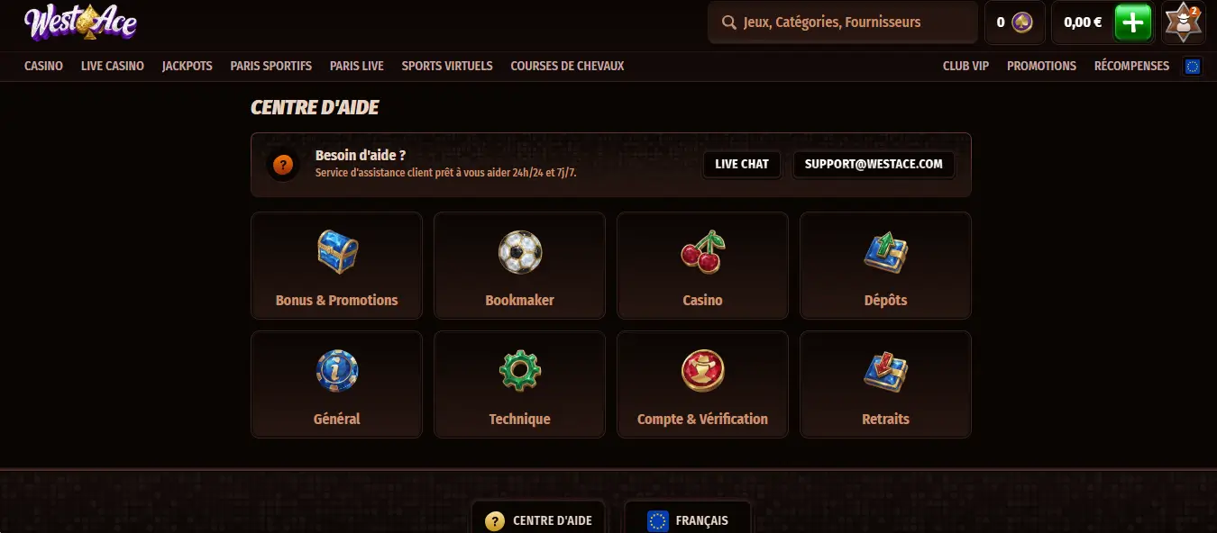Choose the Dépôts green arrow icon
The height and width of the screenshot is (533, 1217).
tap(885, 252)
